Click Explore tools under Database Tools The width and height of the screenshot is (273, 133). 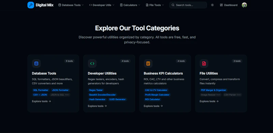point(41,101)
